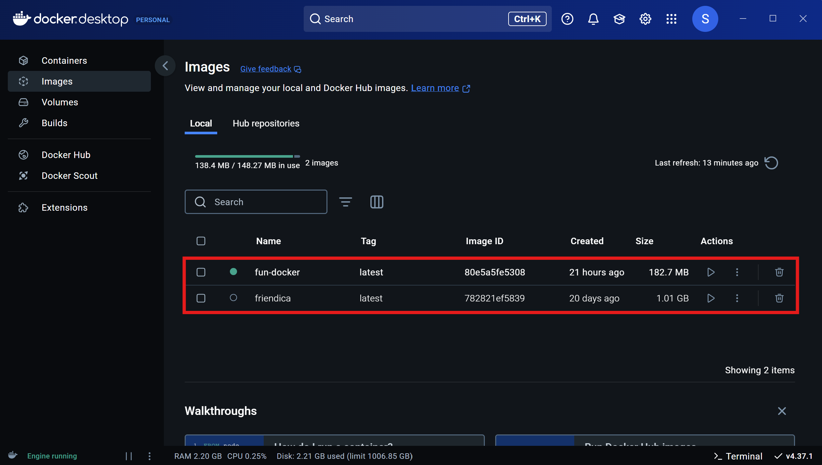Image resolution: width=822 pixels, height=465 pixels.
Task: Select the friendica image checkbox
Action: pyautogui.click(x=201, y=298)
